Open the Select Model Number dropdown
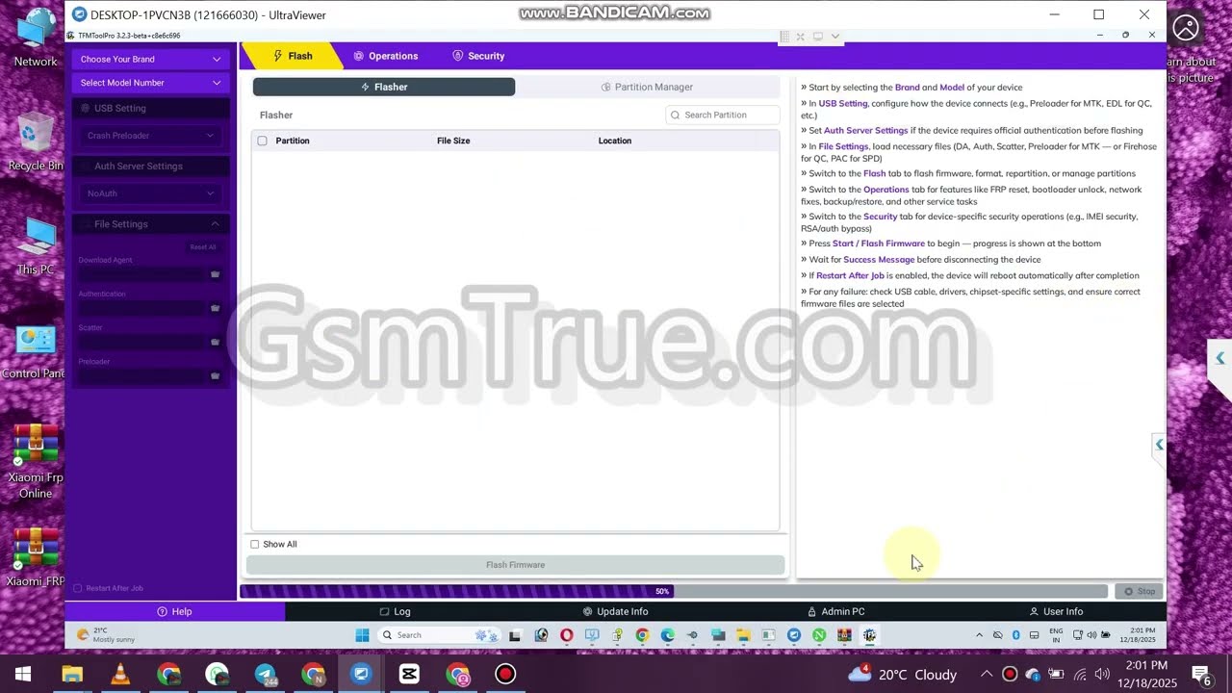 pyautogui.click(x=150, y=83)
